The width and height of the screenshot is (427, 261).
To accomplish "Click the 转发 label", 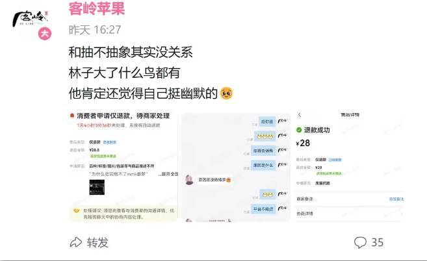I will 97,242.
